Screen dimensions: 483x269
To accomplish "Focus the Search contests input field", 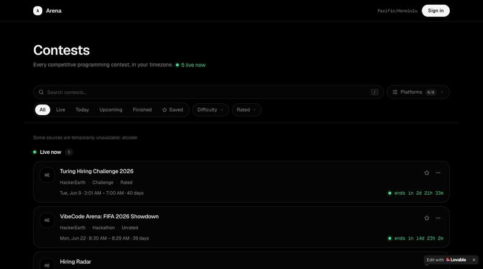I will 208,92.
